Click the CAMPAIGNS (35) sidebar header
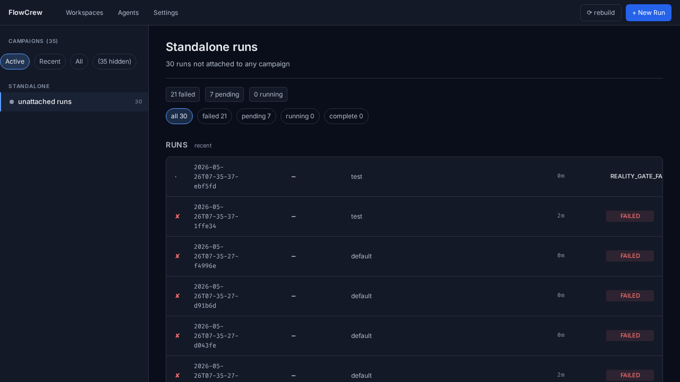Image resolution: width=680 pixels, height=382 pixels. pos(33,41)
